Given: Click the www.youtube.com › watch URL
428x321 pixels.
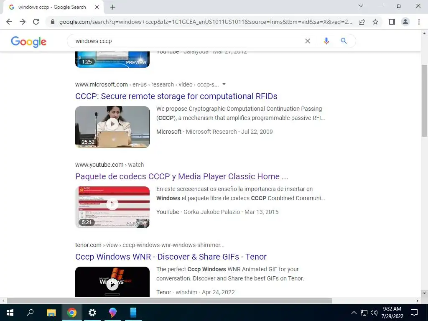Looking at the screenshot, I should [110, 165].
